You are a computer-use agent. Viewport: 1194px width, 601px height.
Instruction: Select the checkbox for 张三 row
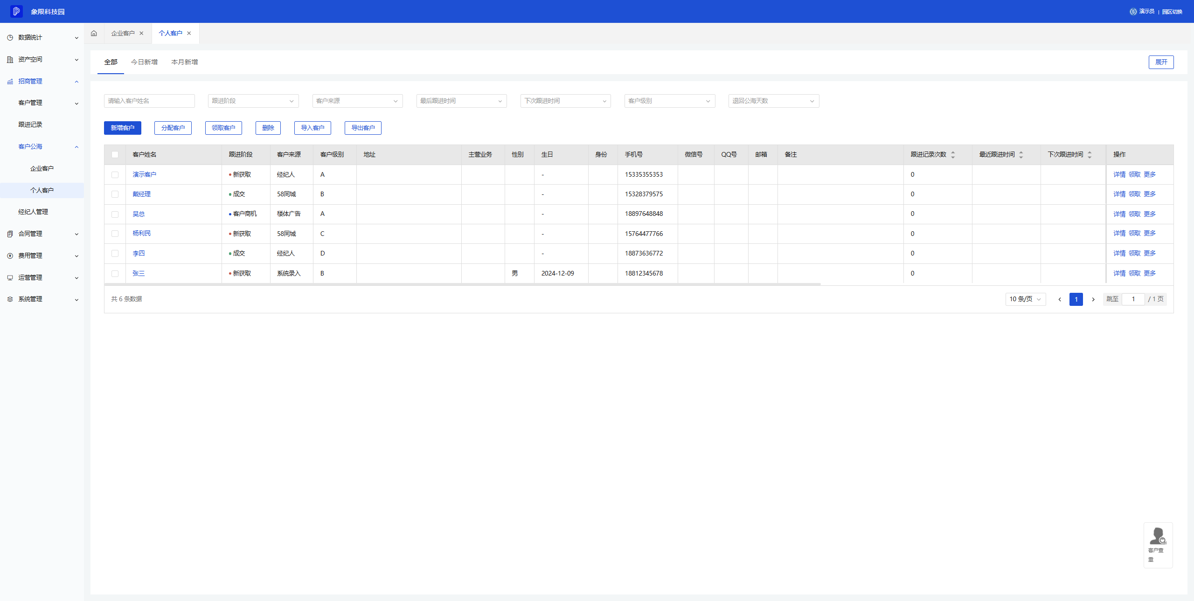[x=115, y=274]
